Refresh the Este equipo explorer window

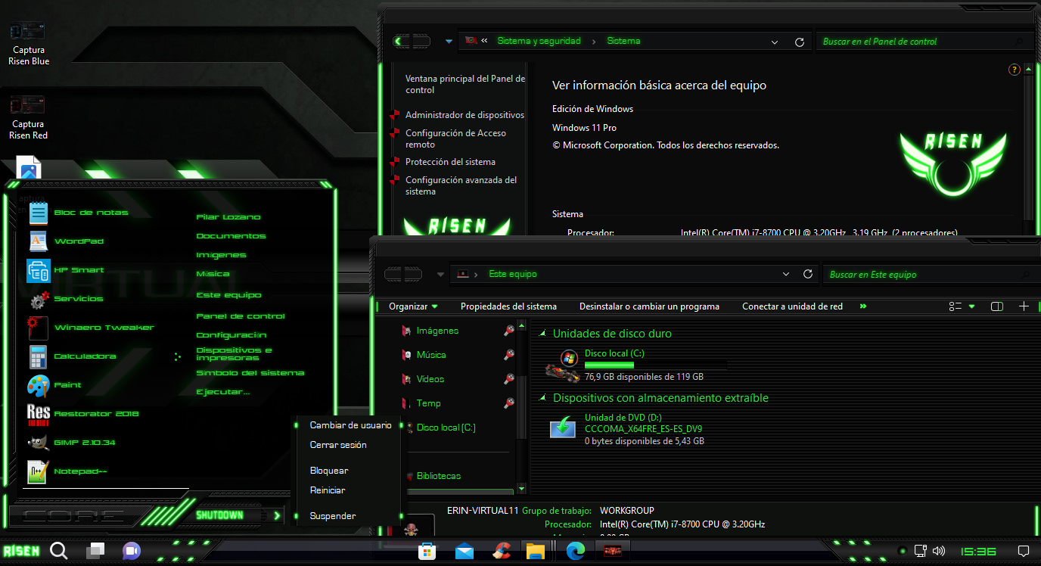point(807,274)
